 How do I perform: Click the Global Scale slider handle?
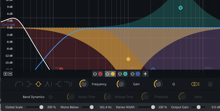41,107
